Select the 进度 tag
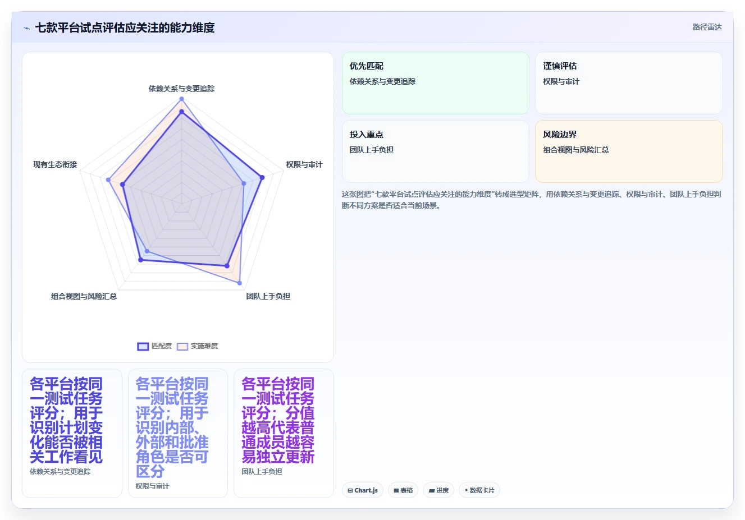 (x=438, y=490)
